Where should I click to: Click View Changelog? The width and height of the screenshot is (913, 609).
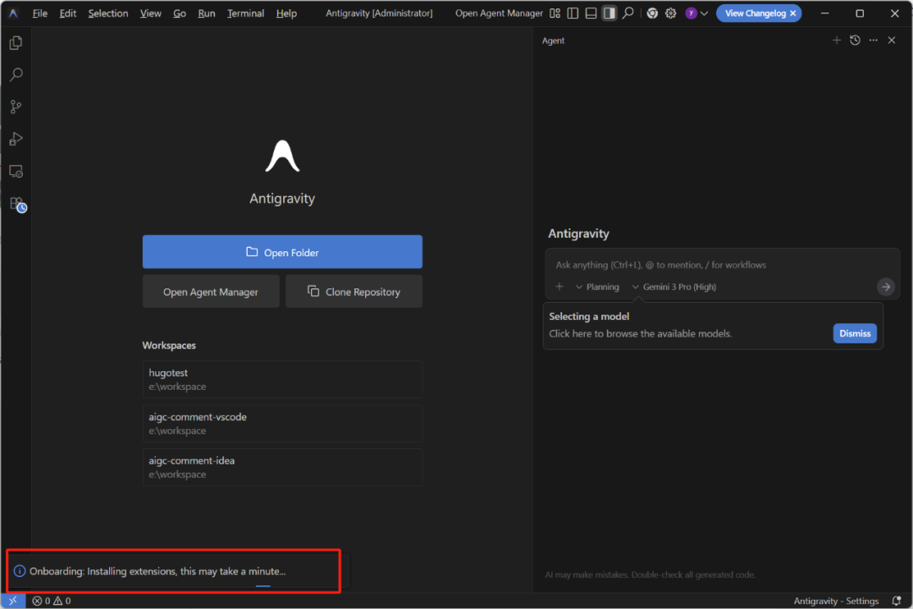755,13
